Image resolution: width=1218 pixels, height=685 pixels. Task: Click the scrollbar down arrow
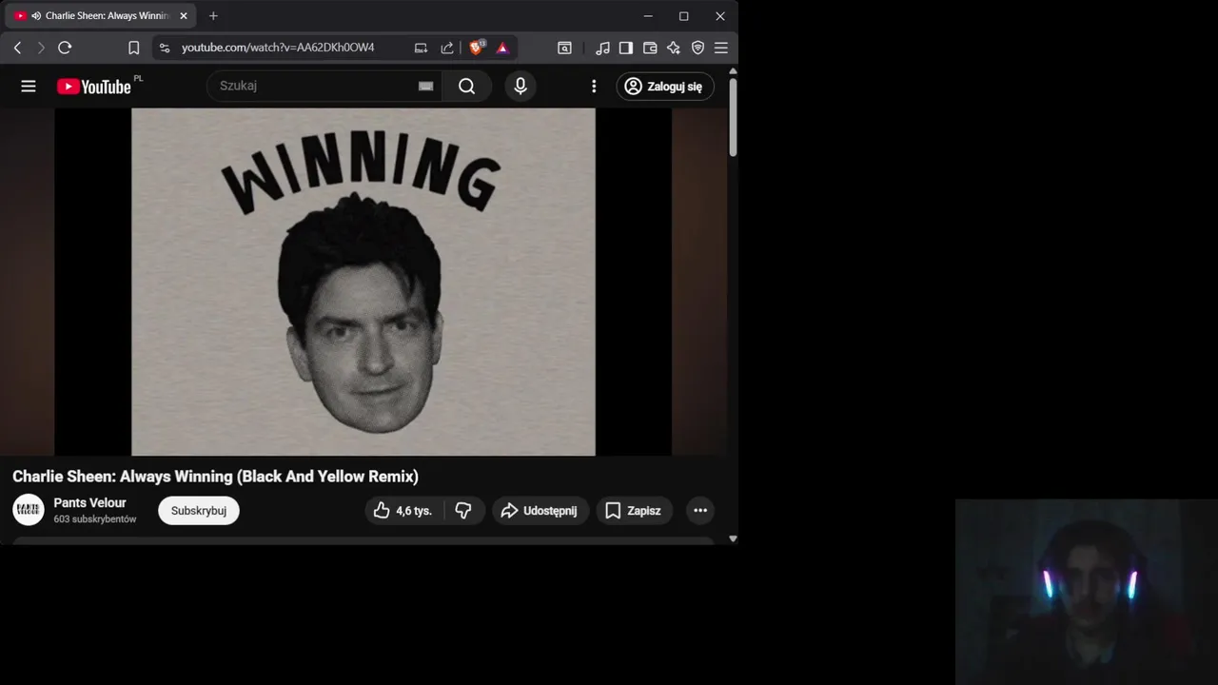[x=733, y=538]
